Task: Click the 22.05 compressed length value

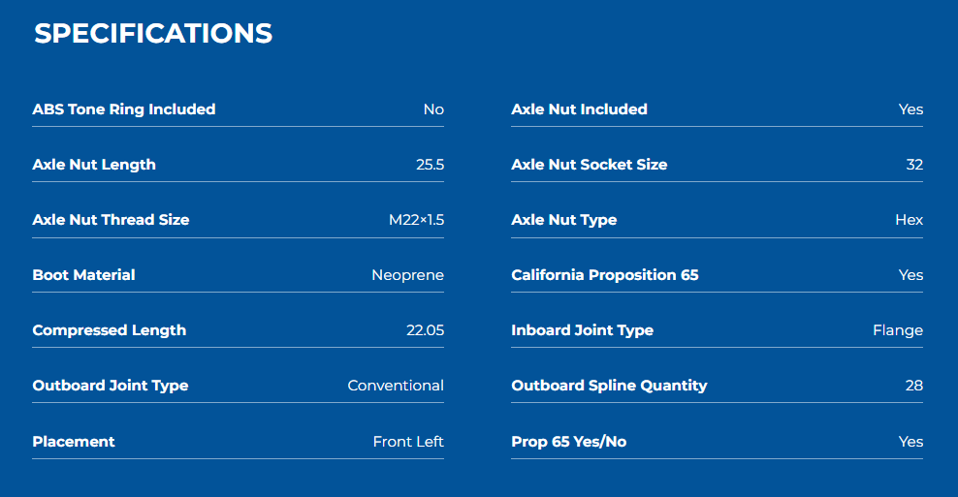Action: [x=426, y=330]
